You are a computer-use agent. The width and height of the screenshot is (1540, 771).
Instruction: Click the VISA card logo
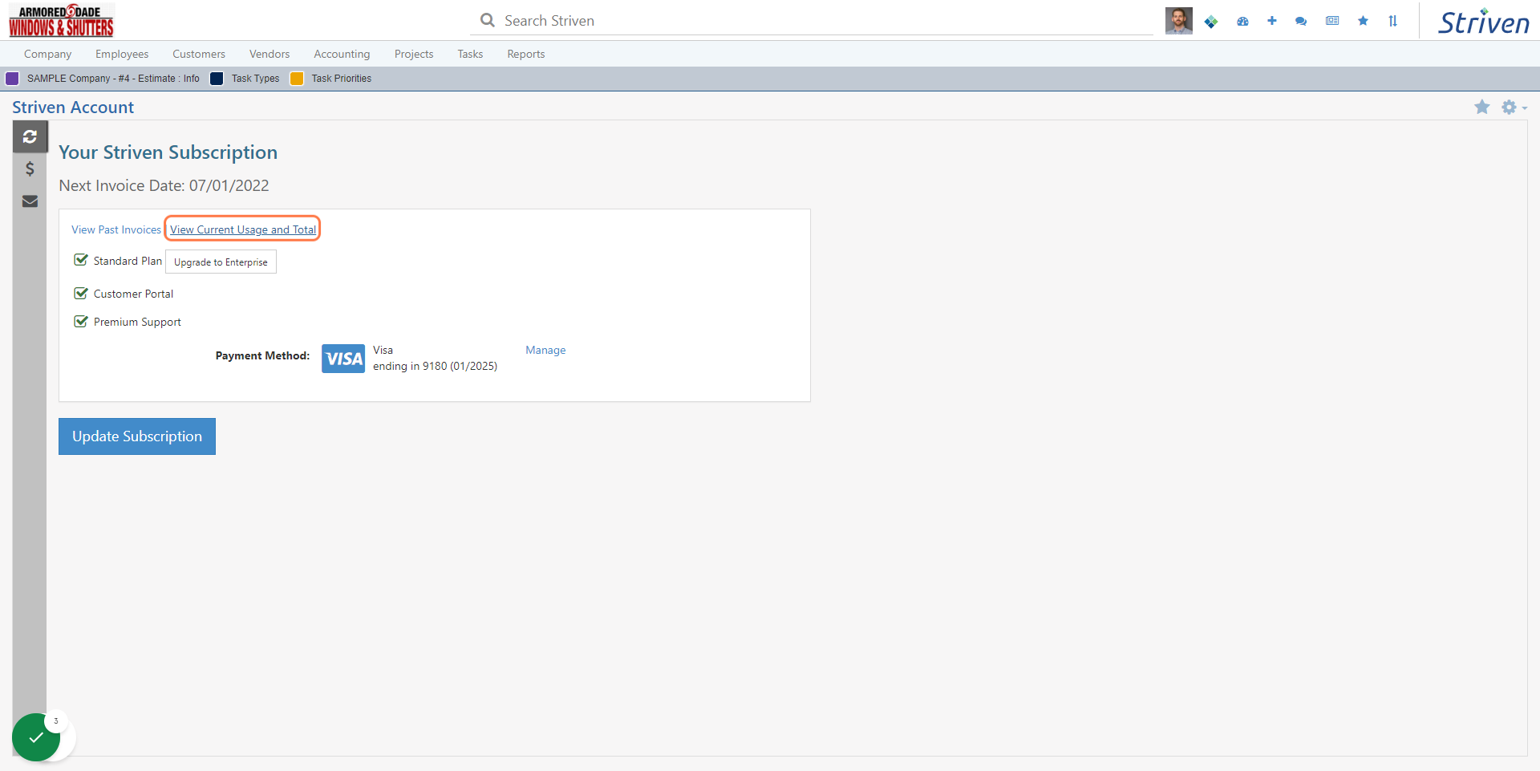tap(343, 359)
